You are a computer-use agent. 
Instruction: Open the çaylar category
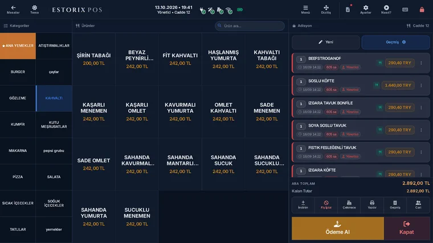pyautogui.click(x=54, y=72)
